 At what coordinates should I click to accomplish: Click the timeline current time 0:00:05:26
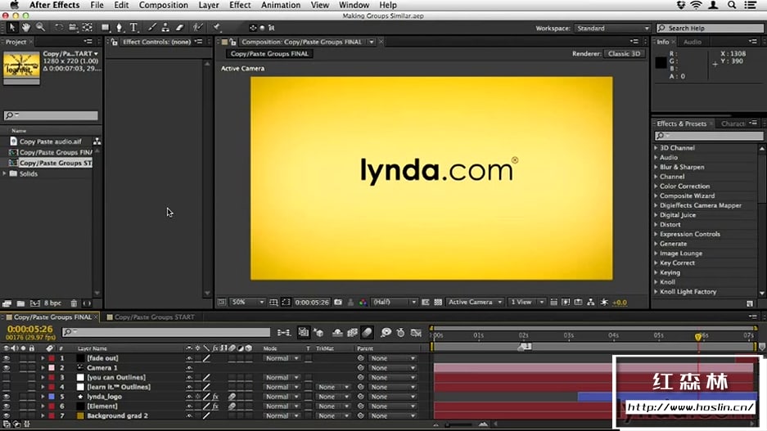point(29,330)
